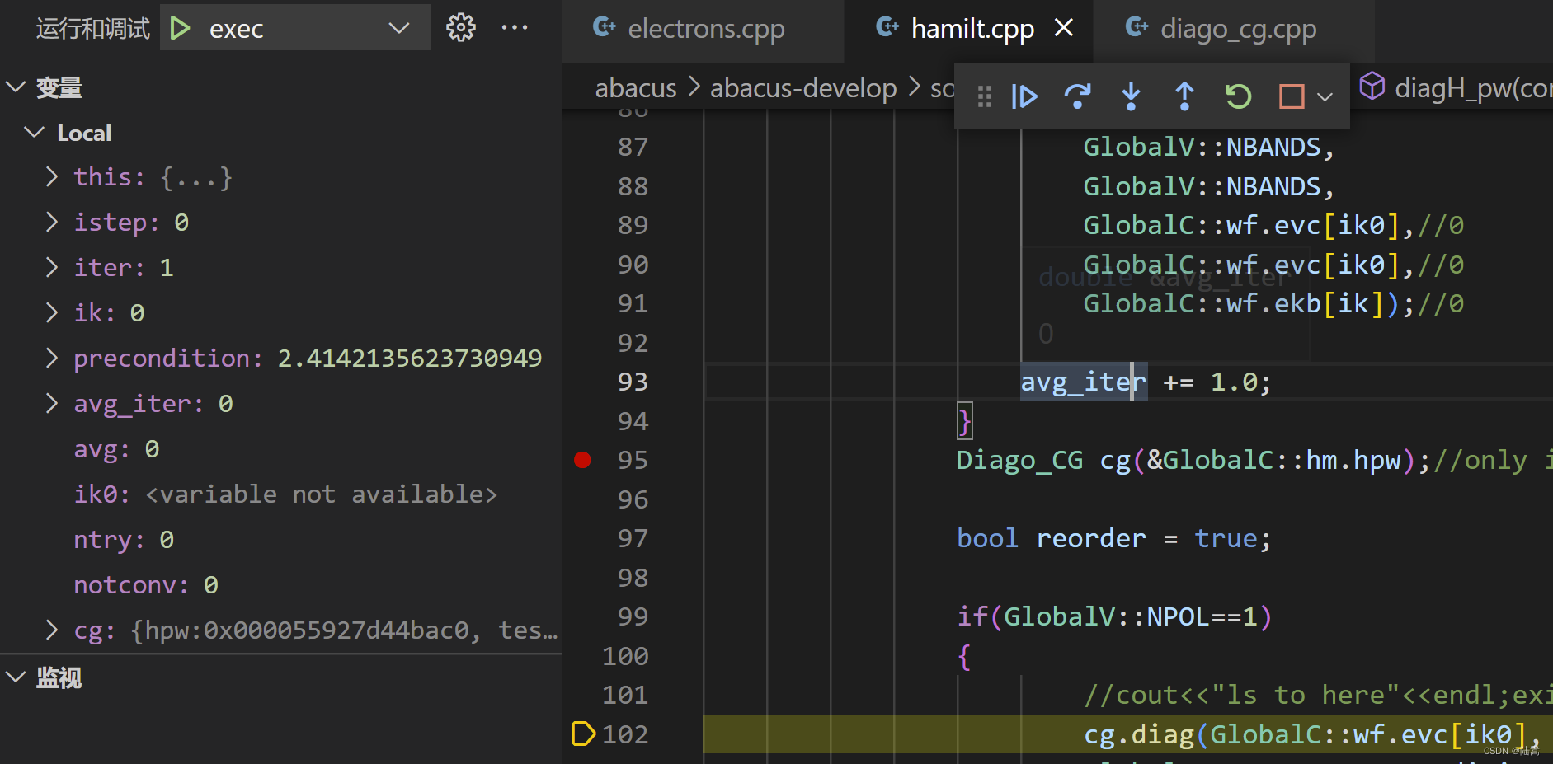Click the Step Out debug button
Image resolution: width=1553 pixels, height=764 pixels.
(1184, 96)
